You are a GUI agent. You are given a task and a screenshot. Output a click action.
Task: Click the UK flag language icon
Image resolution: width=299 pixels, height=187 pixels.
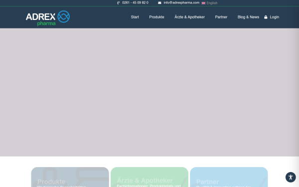(x=203, y=3)
